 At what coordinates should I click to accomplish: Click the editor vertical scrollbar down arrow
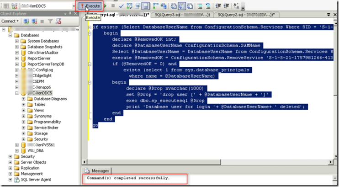(335, 156)
